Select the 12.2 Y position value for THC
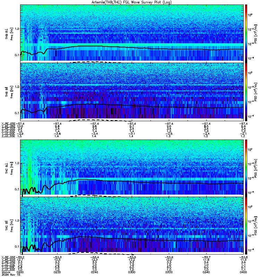260x277 pixels. coord(132,260)
